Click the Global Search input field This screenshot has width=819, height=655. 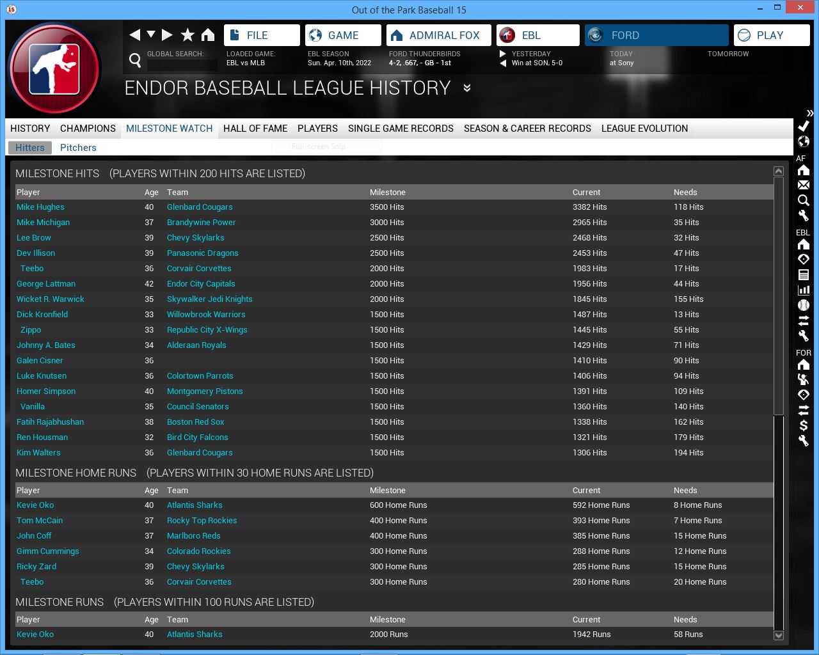click(x=182, y=65)
